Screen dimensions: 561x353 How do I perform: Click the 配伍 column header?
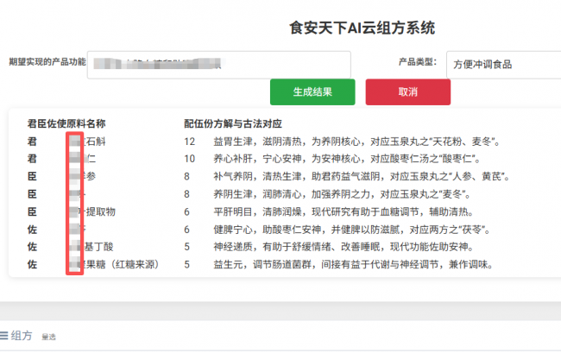pos(193,123)
